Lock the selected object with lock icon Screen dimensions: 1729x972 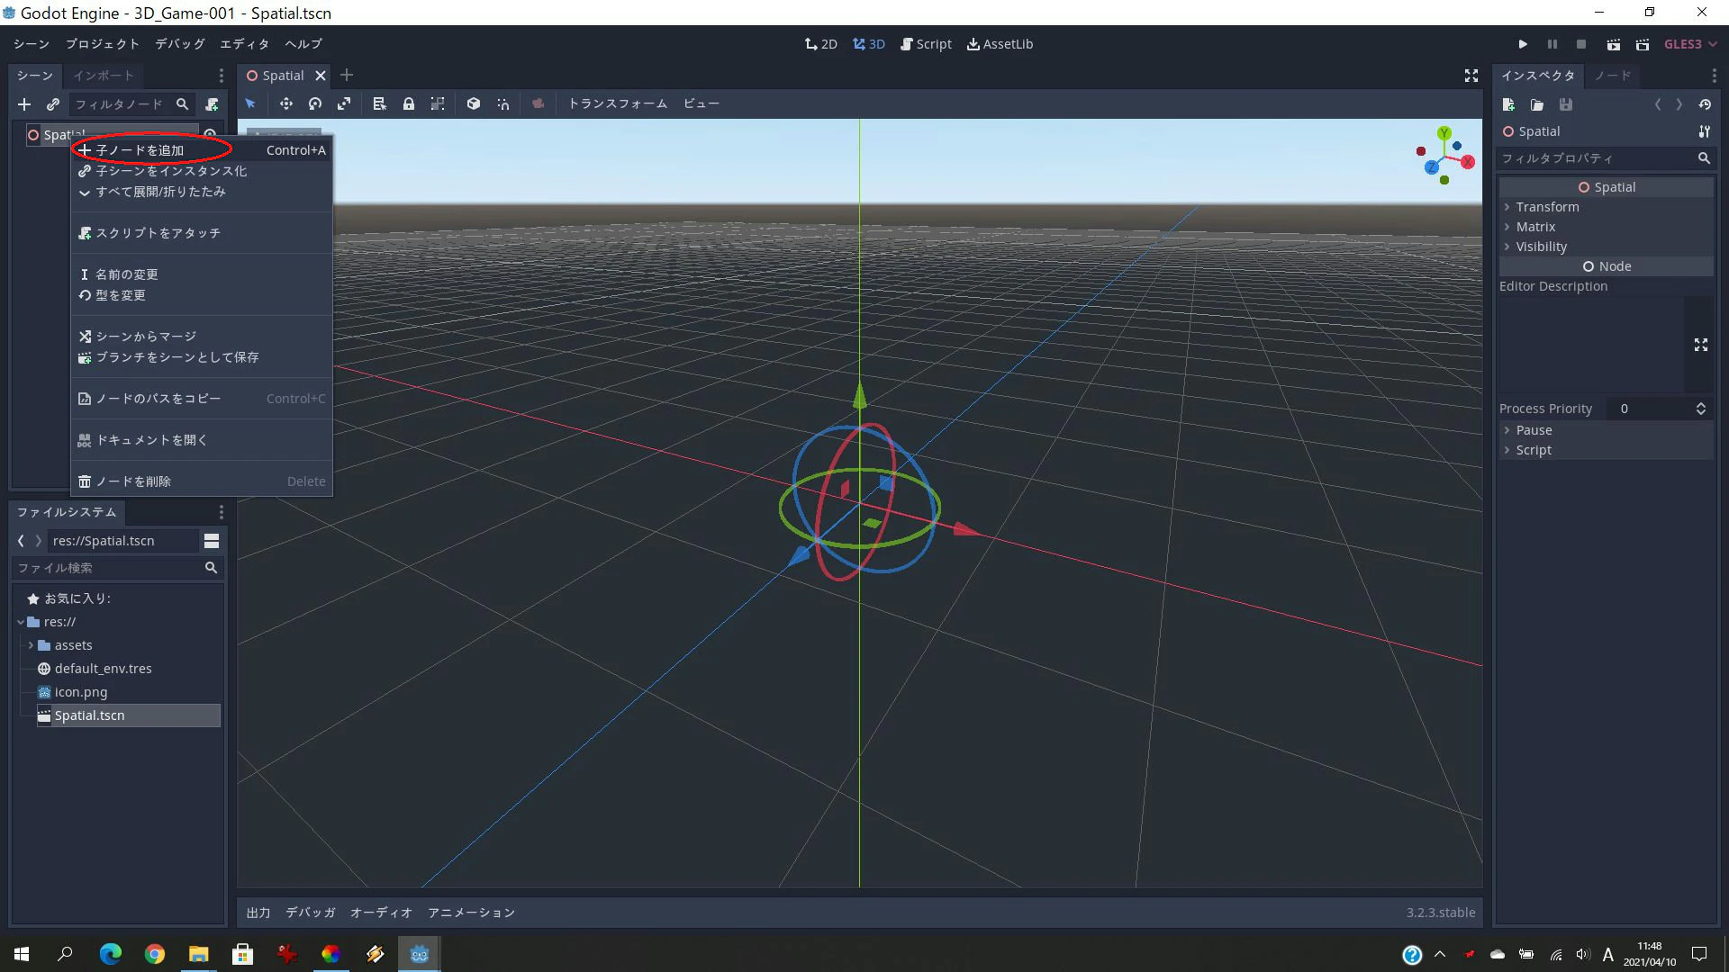[x=409, y=104]
